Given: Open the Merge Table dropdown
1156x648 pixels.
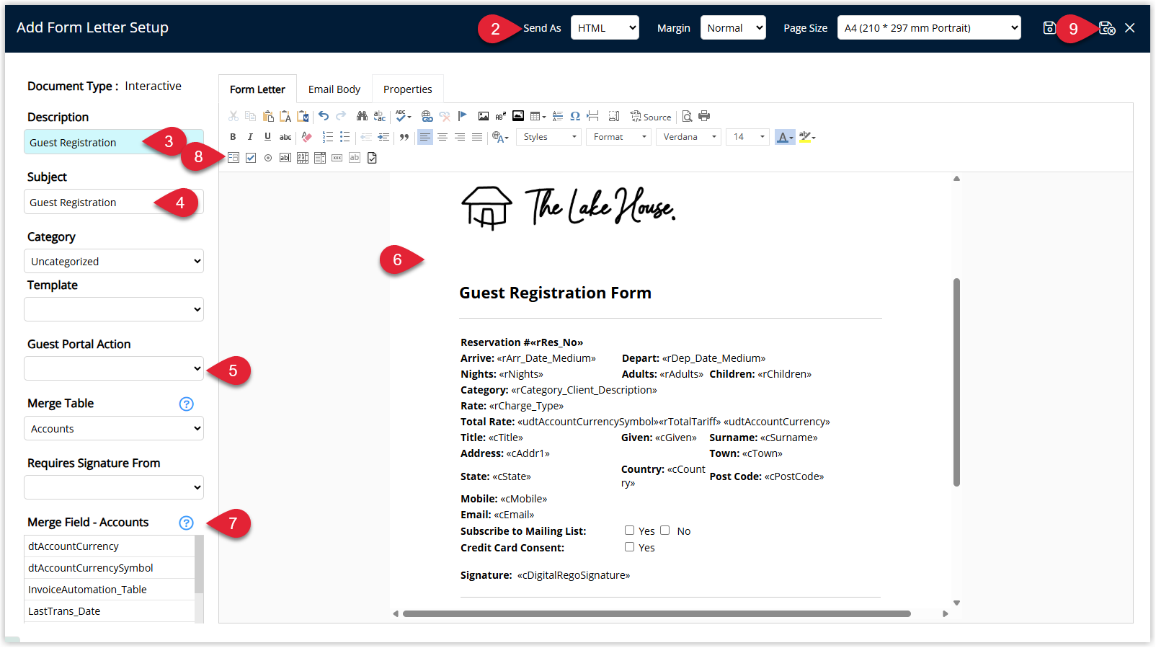Looking at the screenshot, I should point(114,428).
